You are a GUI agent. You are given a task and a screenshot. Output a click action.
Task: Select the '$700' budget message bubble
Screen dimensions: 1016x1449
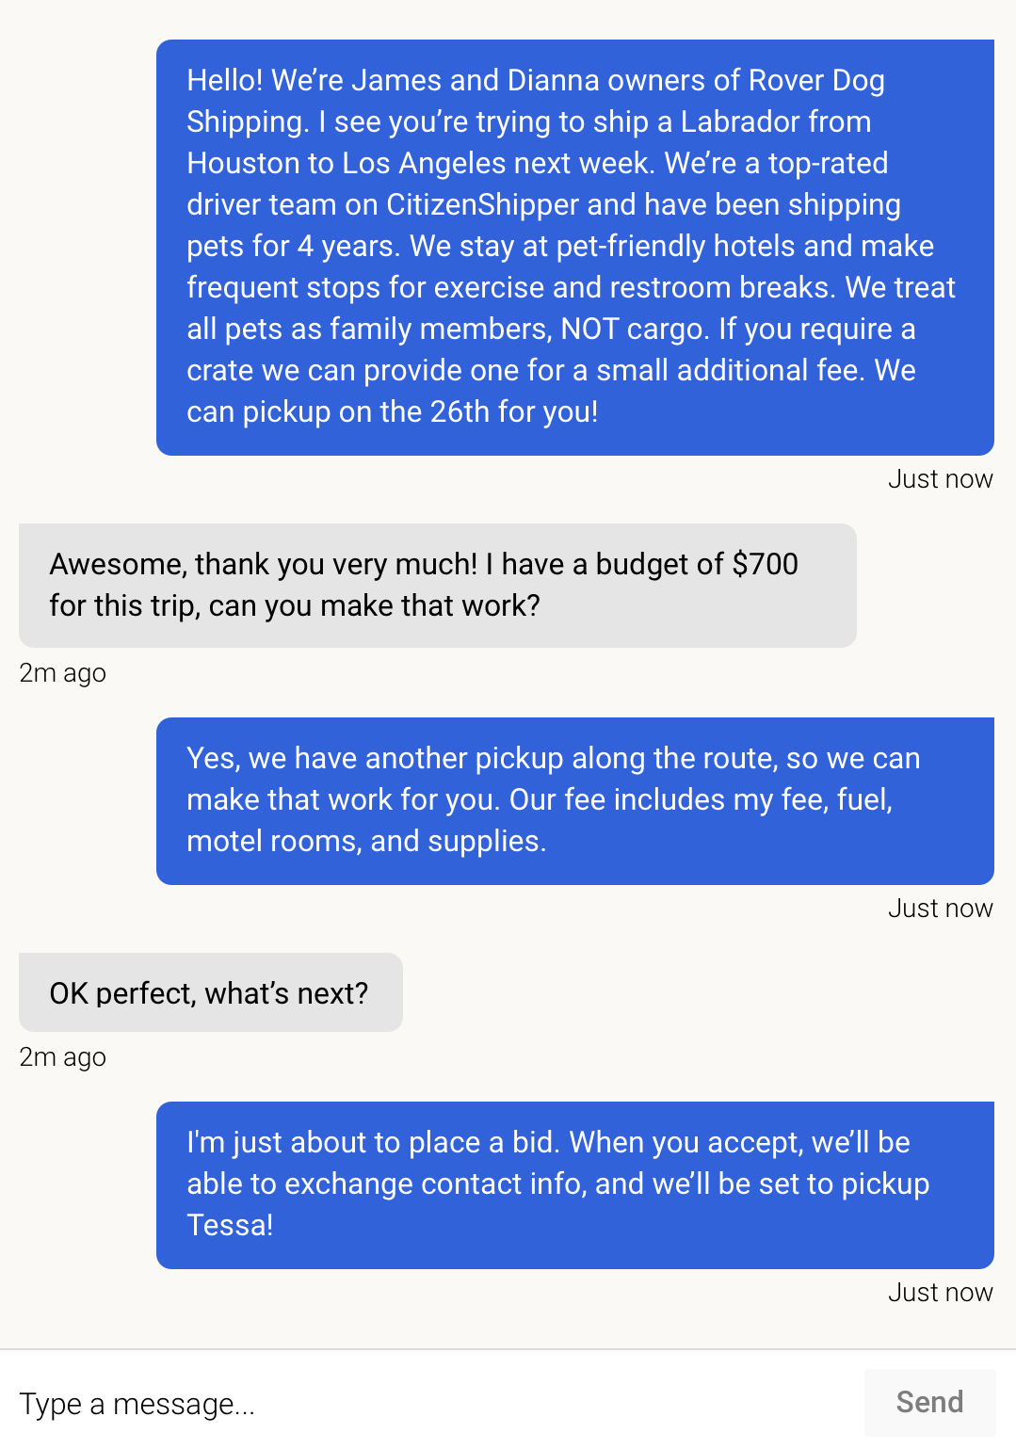tap(437, 585)
